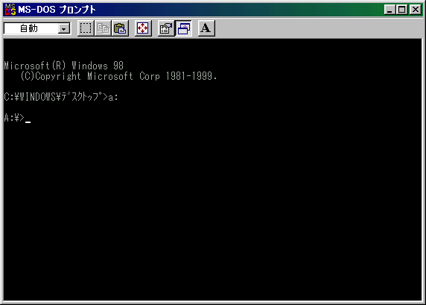Image resolution: width=426 pixels, height=305 pixels.
Task: Click the Microsoft(R) Windows 98 text line
Action: coord(64,66)
